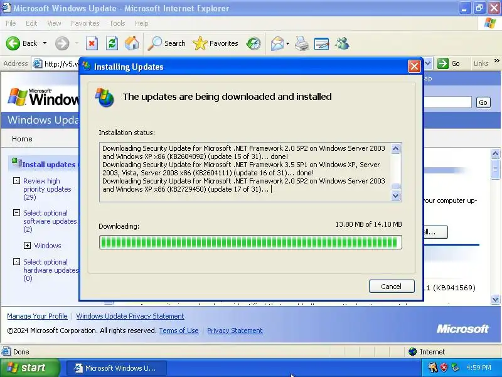This screenshot has width=502, height=377.
Task: Open the Messenger people icon
Action: 342,43
